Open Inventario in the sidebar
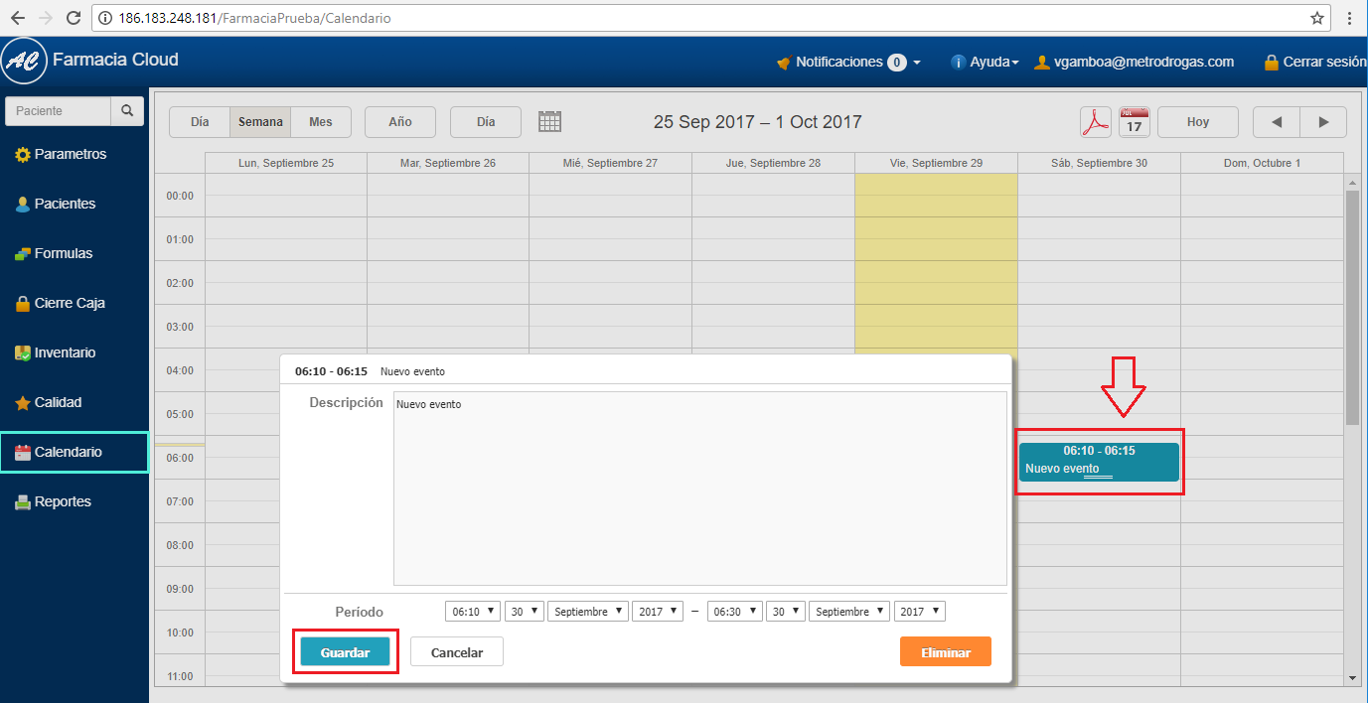The height and width of the screenshot is (703, 1368). 65,352
